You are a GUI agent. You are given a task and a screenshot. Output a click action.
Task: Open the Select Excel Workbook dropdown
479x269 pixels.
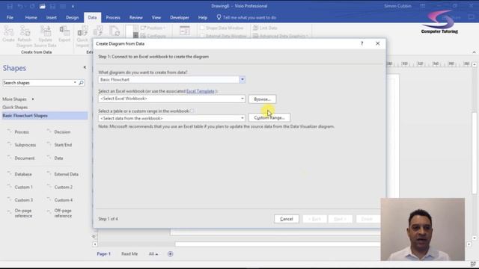click(242, 99)
